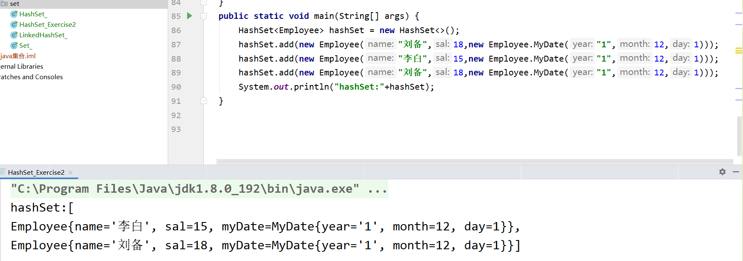The width and height of the screenshot is (743, 261).
Task: Select the java集合.iml file
Action: pyautogui.click(x=18, y=56)
